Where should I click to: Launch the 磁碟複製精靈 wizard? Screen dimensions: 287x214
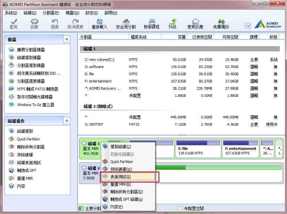(x=25, y=58)
